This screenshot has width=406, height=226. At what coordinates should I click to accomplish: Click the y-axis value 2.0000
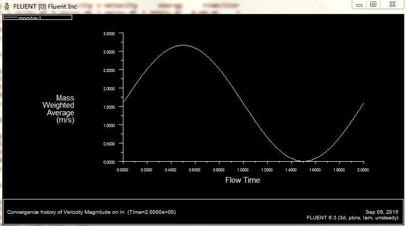click(x=109, y=89)
